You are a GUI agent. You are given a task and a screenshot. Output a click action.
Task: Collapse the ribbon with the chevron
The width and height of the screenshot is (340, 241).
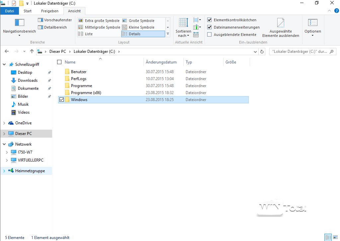[329, 11]
